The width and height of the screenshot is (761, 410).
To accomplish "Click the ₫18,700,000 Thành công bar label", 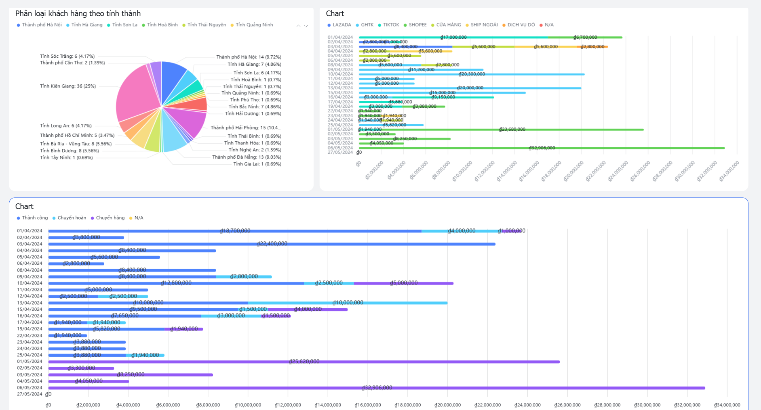I will (235, 231).
